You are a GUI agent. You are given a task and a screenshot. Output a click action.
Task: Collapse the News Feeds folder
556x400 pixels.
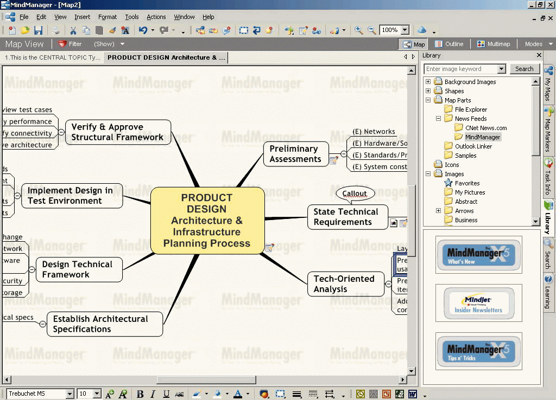(x=438, y=119)
